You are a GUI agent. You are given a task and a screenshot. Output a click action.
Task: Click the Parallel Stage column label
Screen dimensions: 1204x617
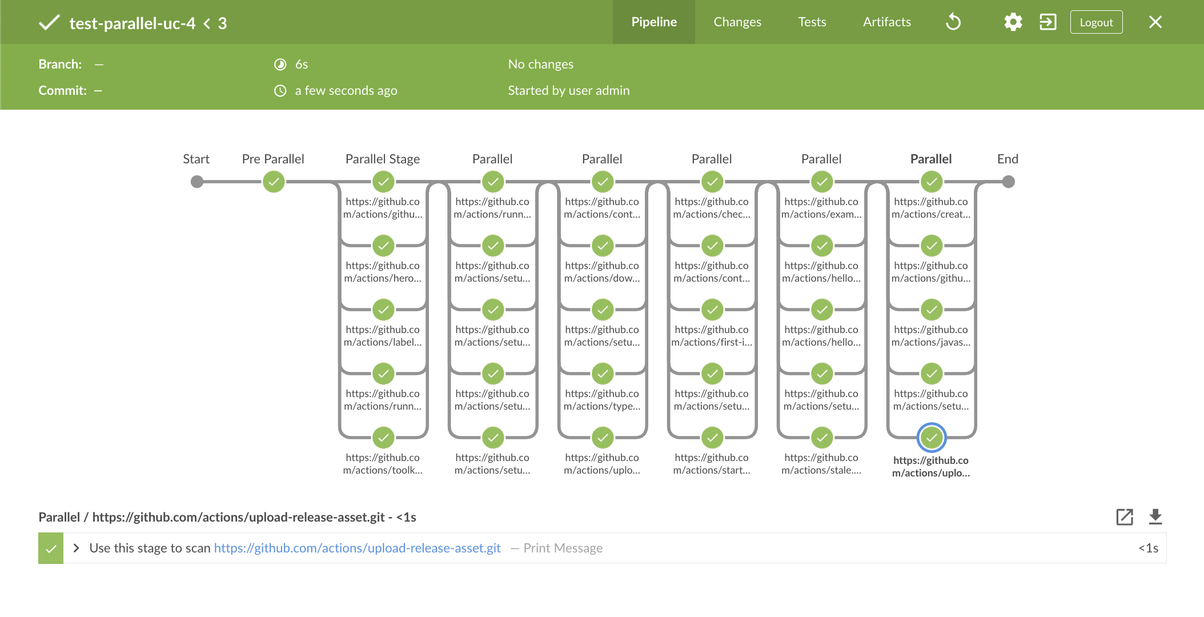tap(383, 159)
